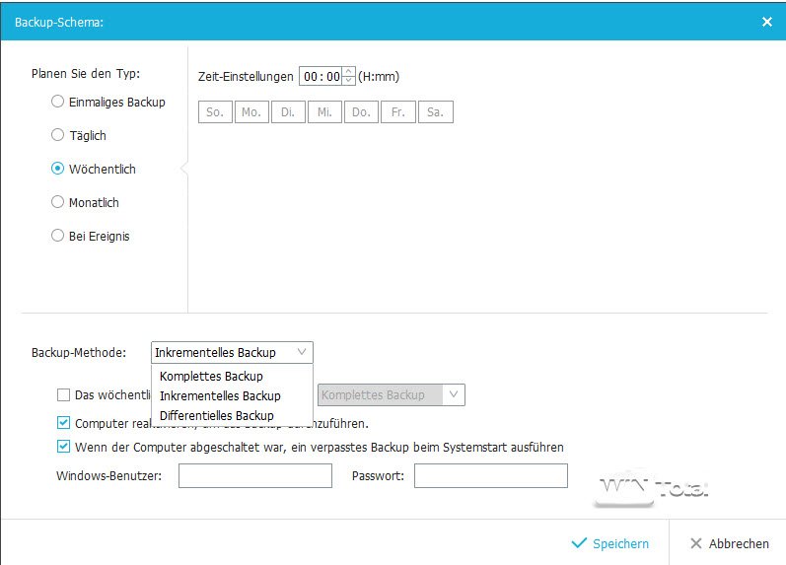Select the Einmaliges Backup radio option
The width and height of the screenshot is (786, 565).
tap(58, 102)
